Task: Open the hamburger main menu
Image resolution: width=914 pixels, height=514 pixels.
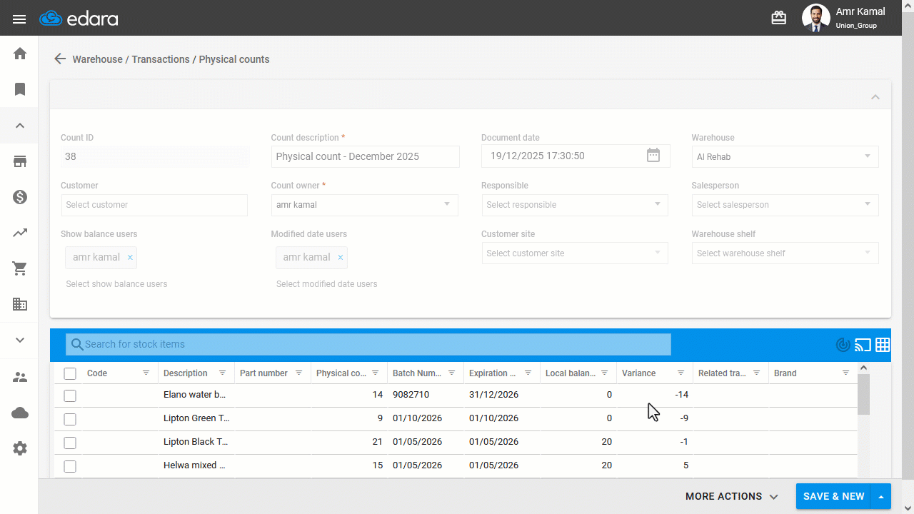Action: (19, 19)
